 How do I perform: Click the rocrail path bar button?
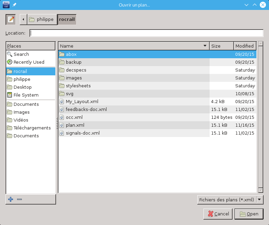click(67, 20)
